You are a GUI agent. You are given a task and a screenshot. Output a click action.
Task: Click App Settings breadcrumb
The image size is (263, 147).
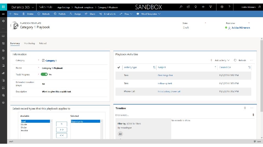pyautogui.click(x=64, y=7)
